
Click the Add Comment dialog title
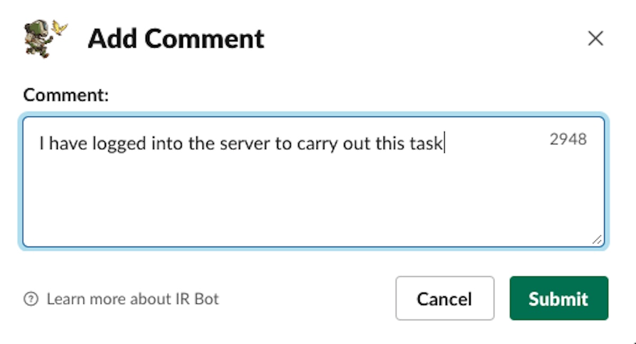(x=176, y=39)
